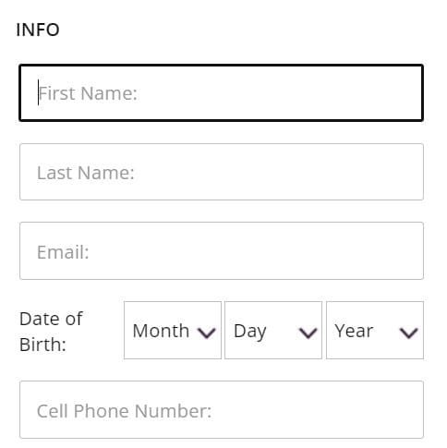Click the word Year in birth date selector
This screenshot has width=447, height=448.
click(x=354, y=331)
